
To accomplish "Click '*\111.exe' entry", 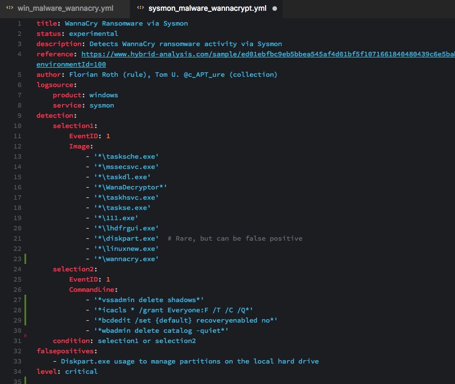I will click(116, 218).
